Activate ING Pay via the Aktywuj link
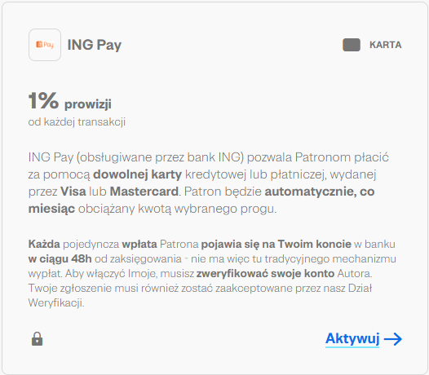 coord(352,338)
